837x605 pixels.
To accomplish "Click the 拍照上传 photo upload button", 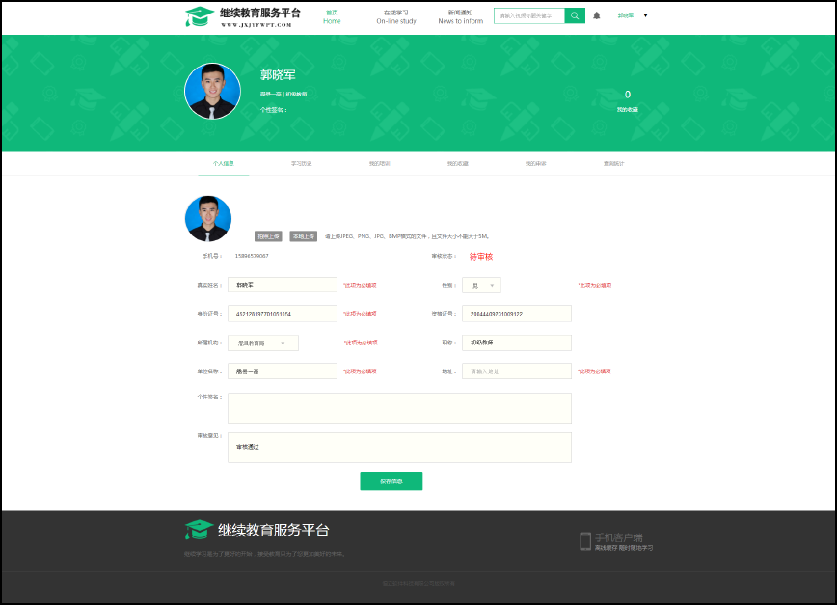I will (x=269, y=236).
